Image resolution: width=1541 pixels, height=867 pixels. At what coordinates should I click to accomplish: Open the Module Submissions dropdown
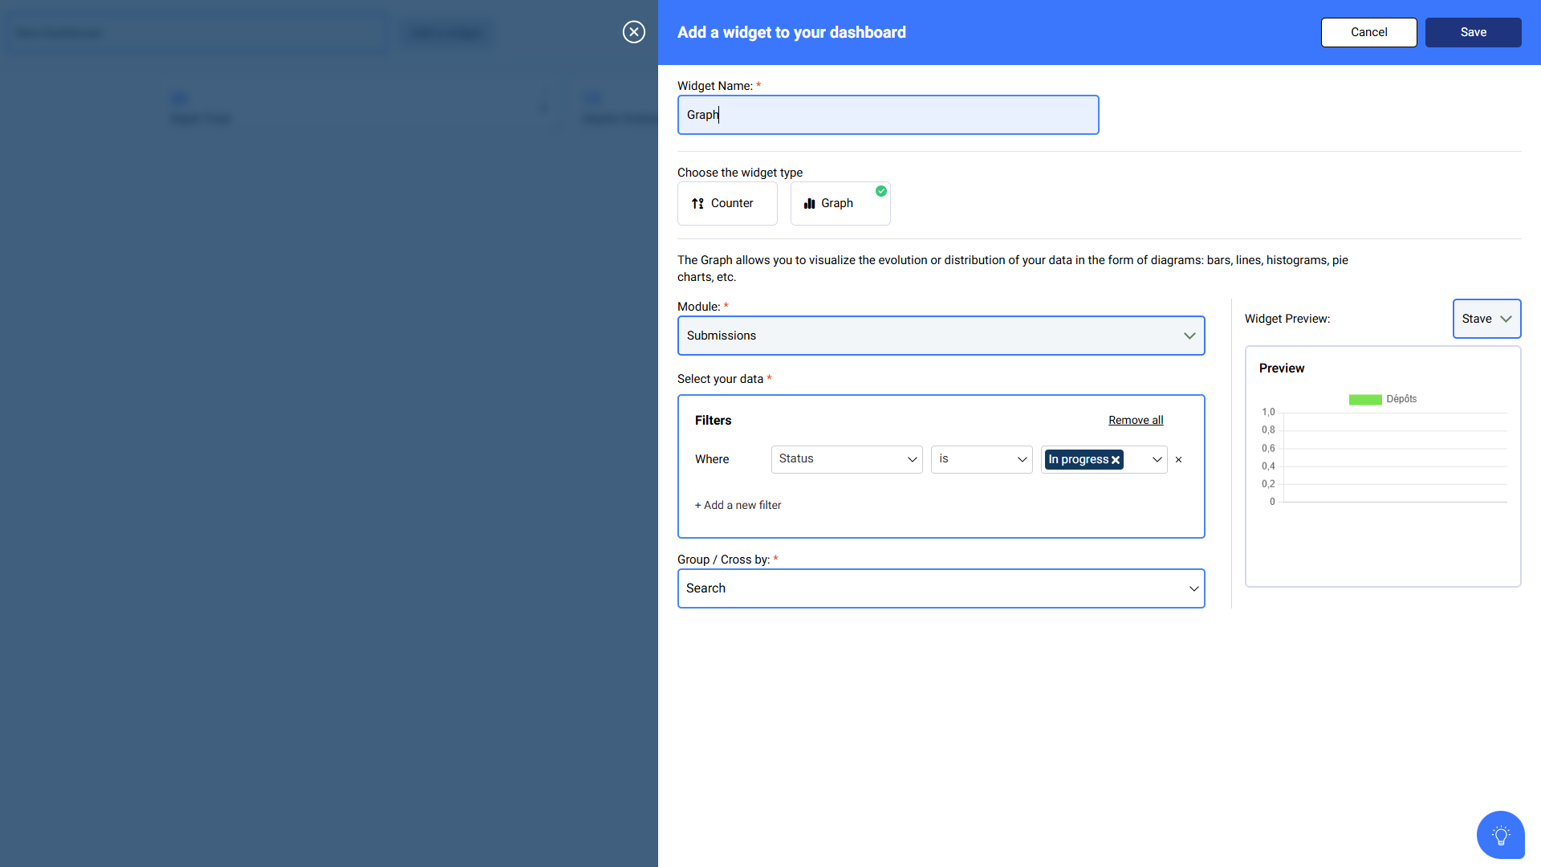pyautogui.click(x=941, y=336)
